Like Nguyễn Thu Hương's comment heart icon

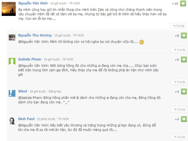tap(184, 36)
